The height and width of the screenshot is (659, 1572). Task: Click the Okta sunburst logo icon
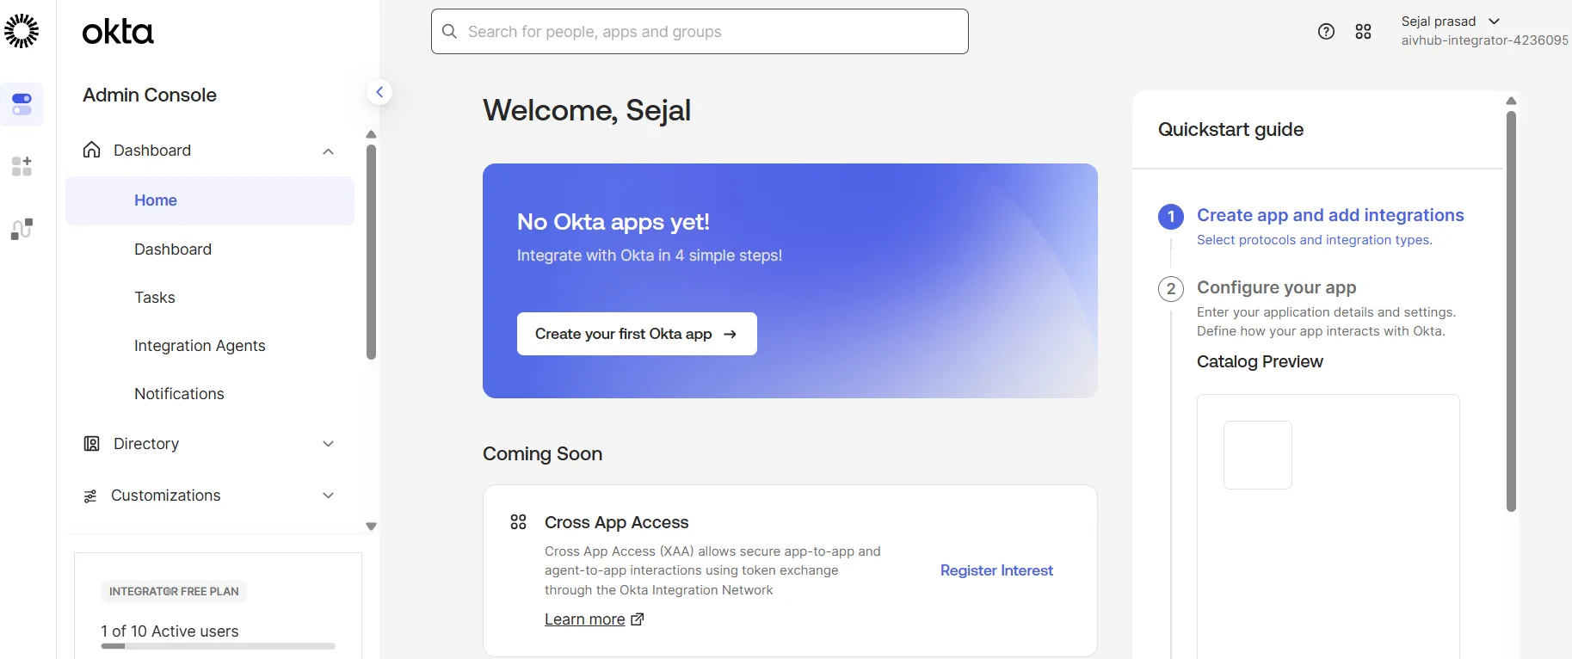tap(22, 31)
